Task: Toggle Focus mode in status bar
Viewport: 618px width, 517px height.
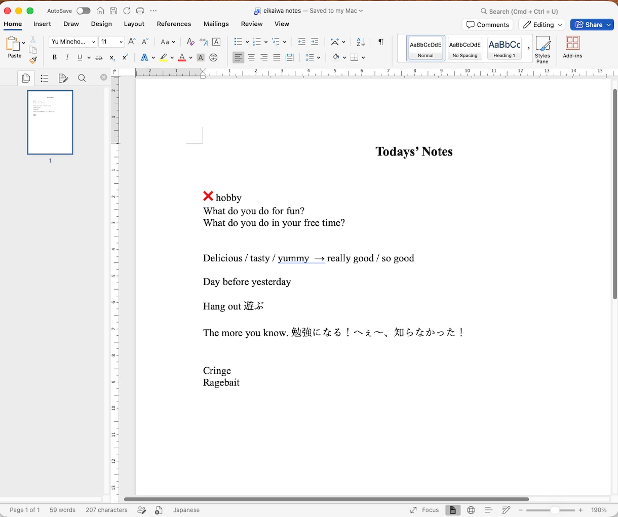Action: coord(424,510)
